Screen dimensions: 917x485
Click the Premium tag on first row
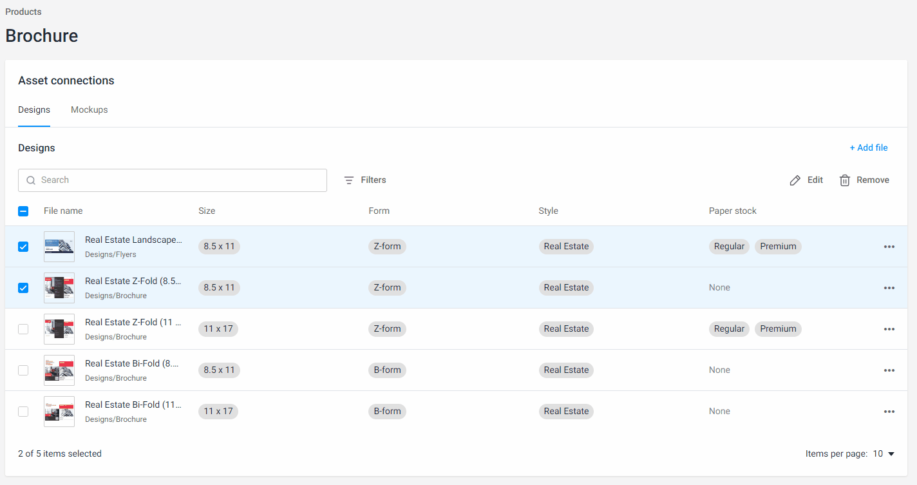(x=778, y=247)
